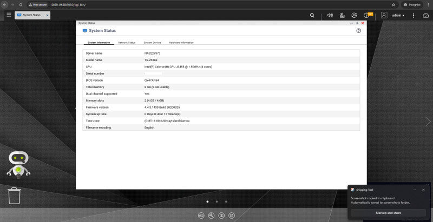Image resolution: width=433 pixels, height=222 pixels.
Task: Bookmark this page with the star icon
Action: 393,5
